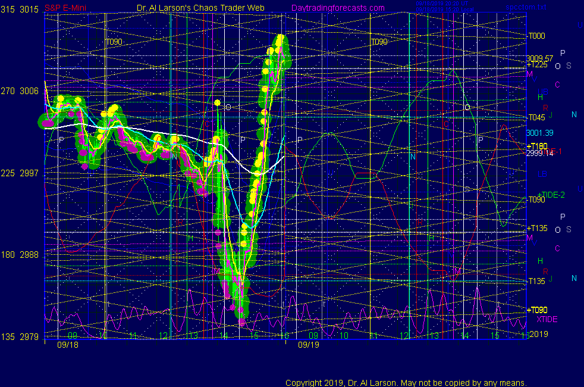This screenshot has height=387, width=584.
Task: Click the 'spcctom.txt' file name label
Action: pos(526,7)
